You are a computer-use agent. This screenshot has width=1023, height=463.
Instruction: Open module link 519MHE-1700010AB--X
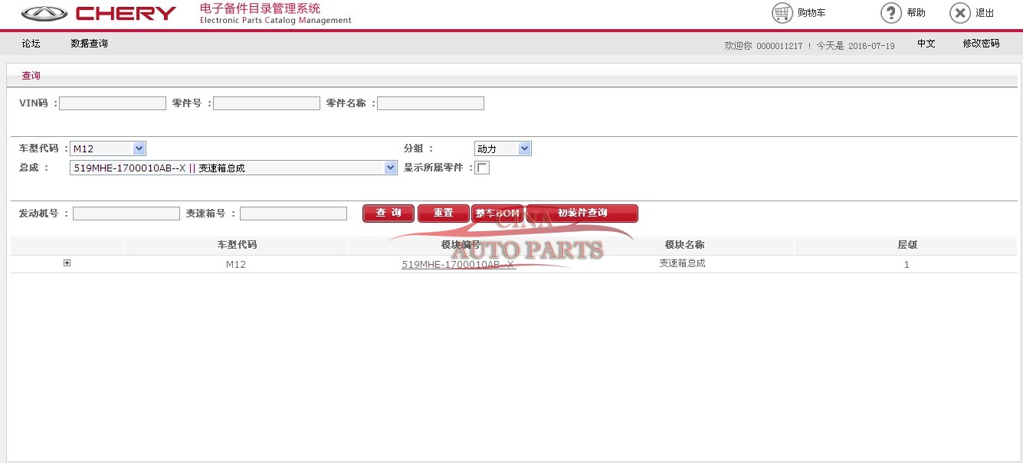pos(458,265)
